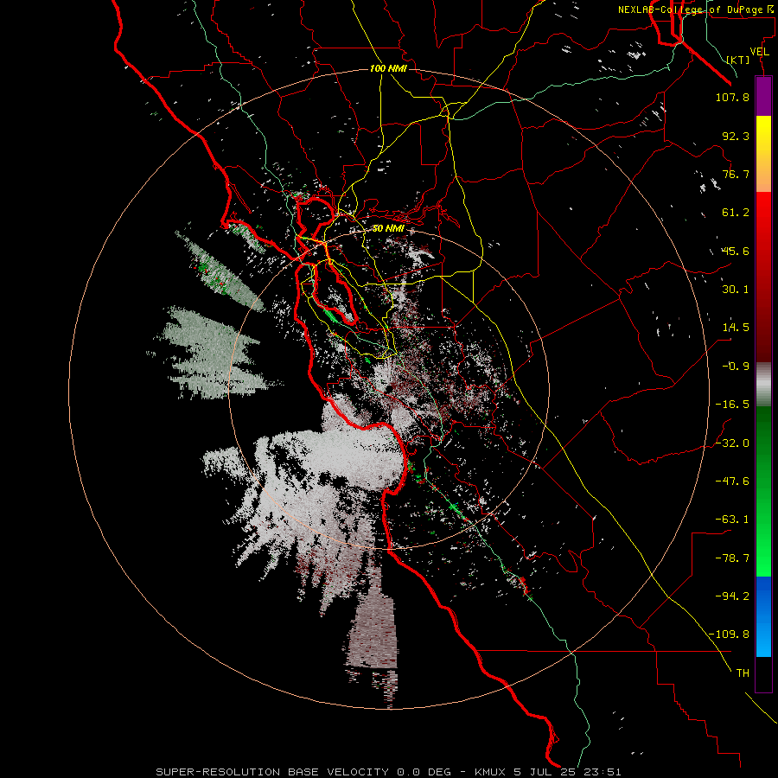Click the -63.1 velocity scale value
Image resolution: width=778 pixels, height=778 pixels.
coord(732,520)
